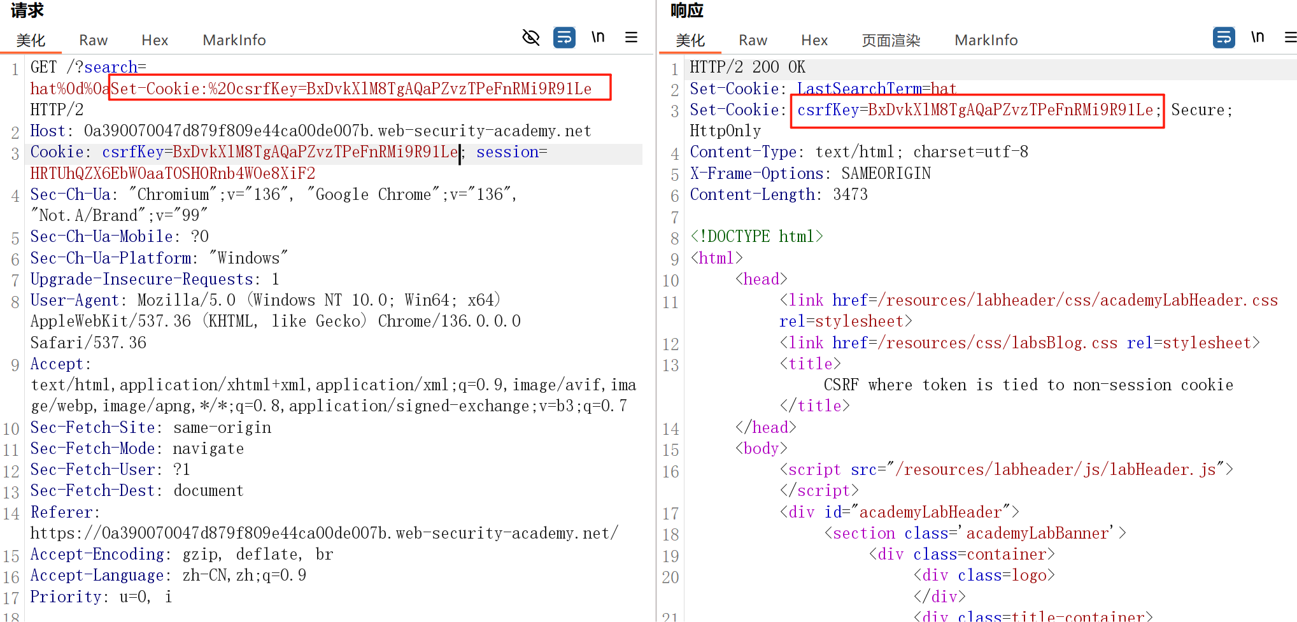Click HTTP/2 200 OK status line

click(x=748, y=67)
